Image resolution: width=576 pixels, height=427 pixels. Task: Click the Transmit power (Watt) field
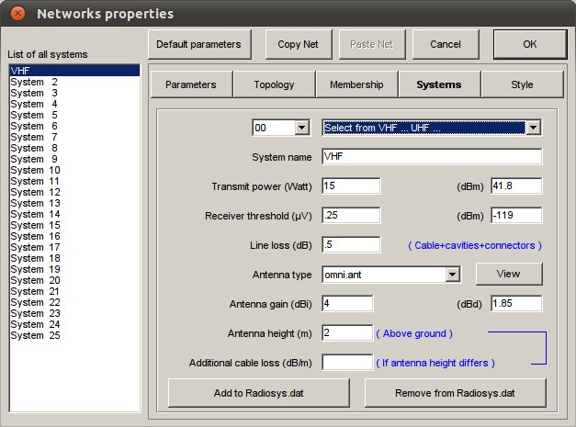coord(351,185)
